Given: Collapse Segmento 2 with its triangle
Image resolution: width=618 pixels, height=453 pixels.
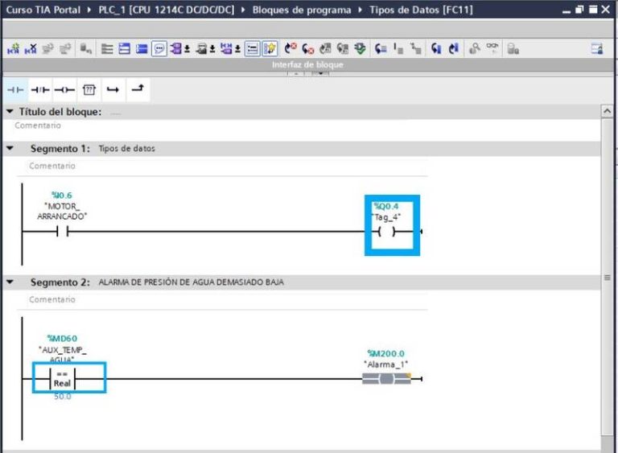Looking at the screenshot, I should pos(10,282).
